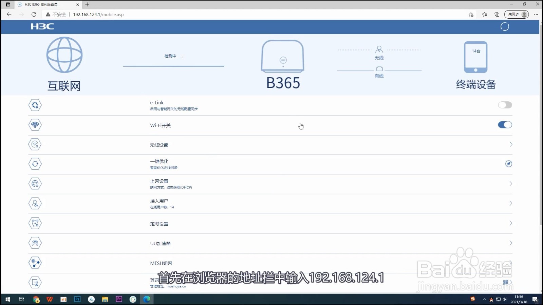Click the 上网设置 hexagon globe icon
Image resolution: width=543 pixels, height=305 pixels.
click(x=35, y=184)
